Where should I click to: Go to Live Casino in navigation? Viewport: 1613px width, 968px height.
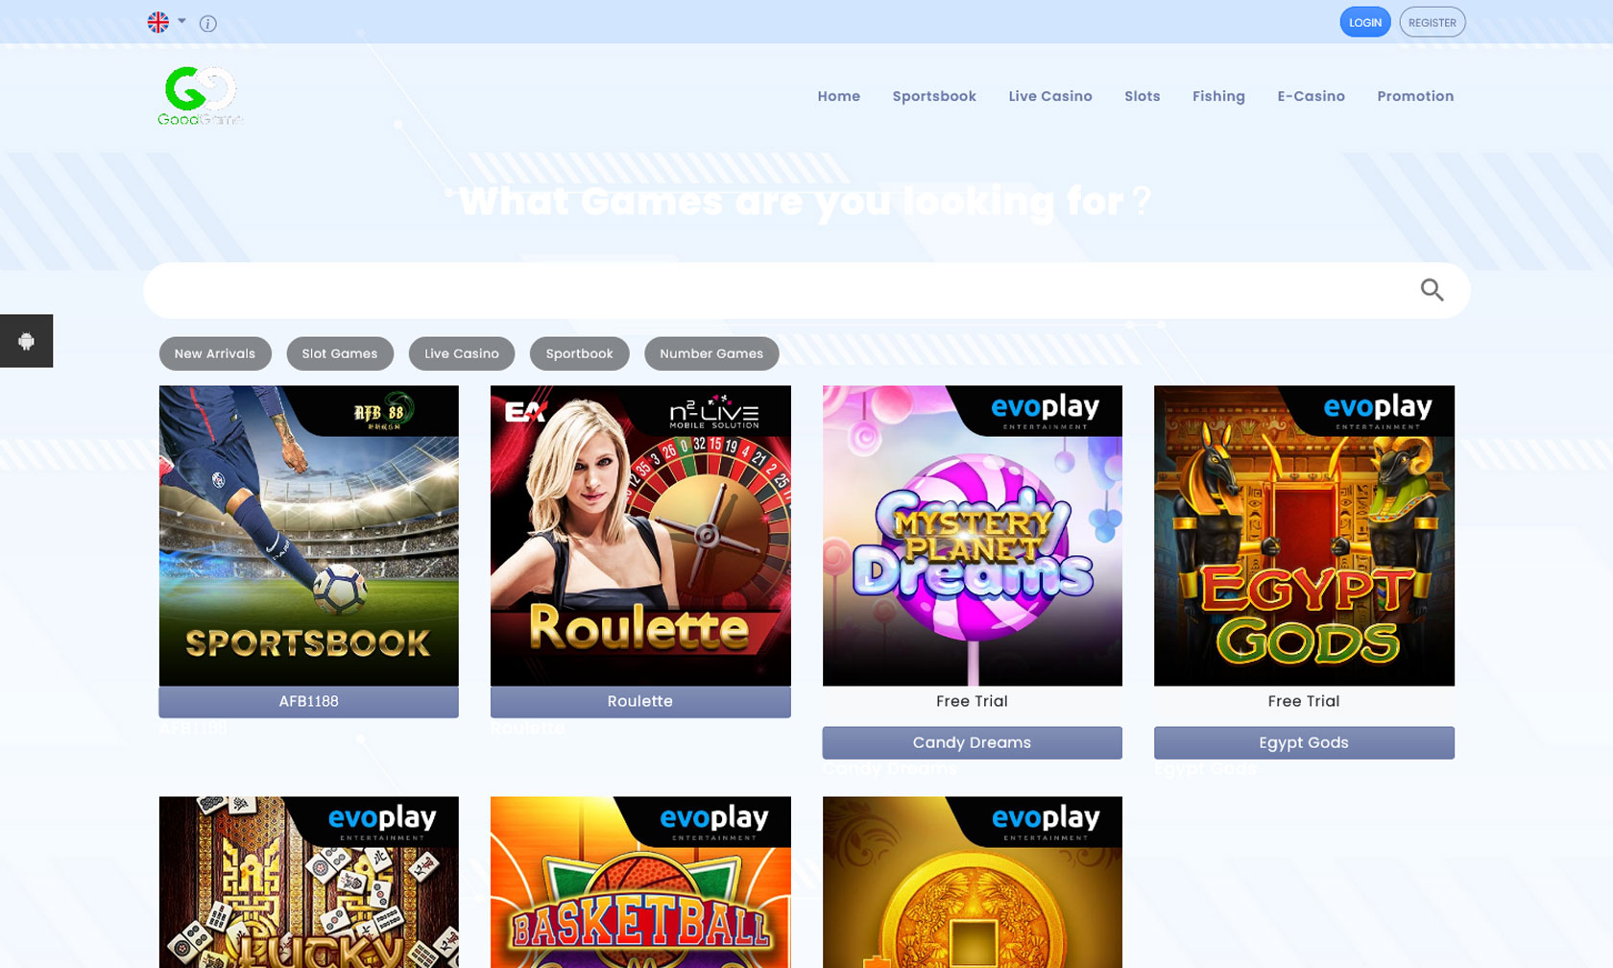[1049, 96]
